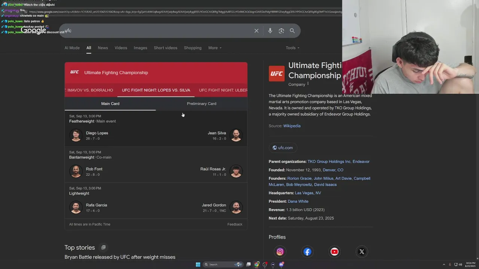Viewport: 479px width, 269px height.
Task: Click Diego Lopes name
Action: (97, 133)
